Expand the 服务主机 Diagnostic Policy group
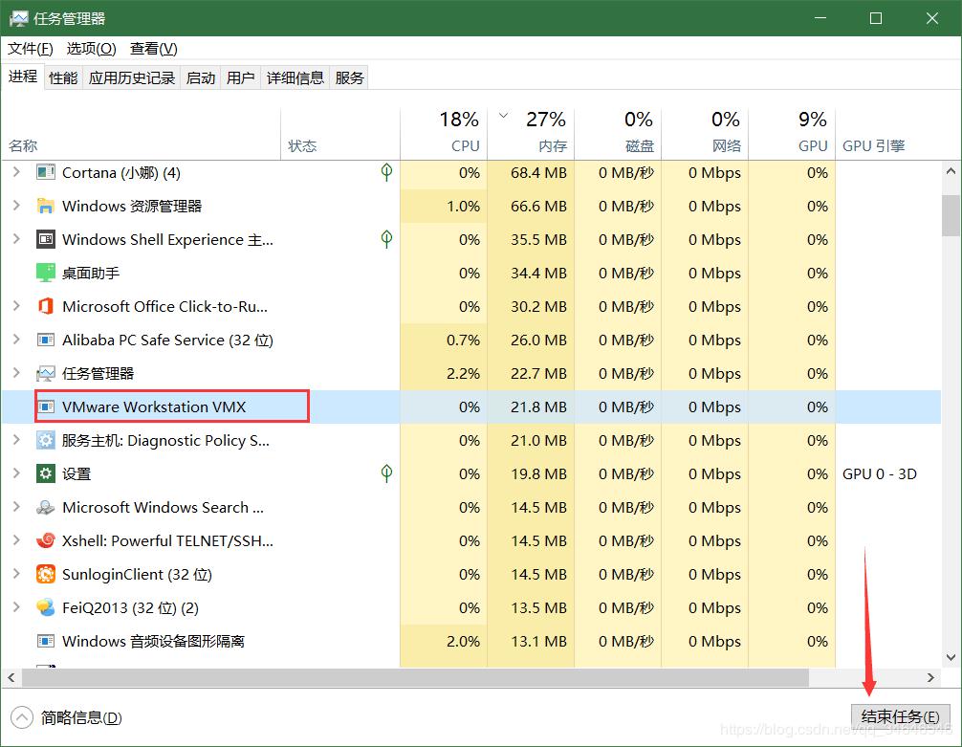962x747 pixels. click(x=16, y=441)
